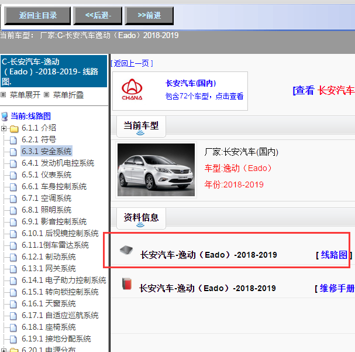Click the page icon beside 6.19.1 接地分配系统
Viewport: 355px width, 352px height.
coord(13,340)
